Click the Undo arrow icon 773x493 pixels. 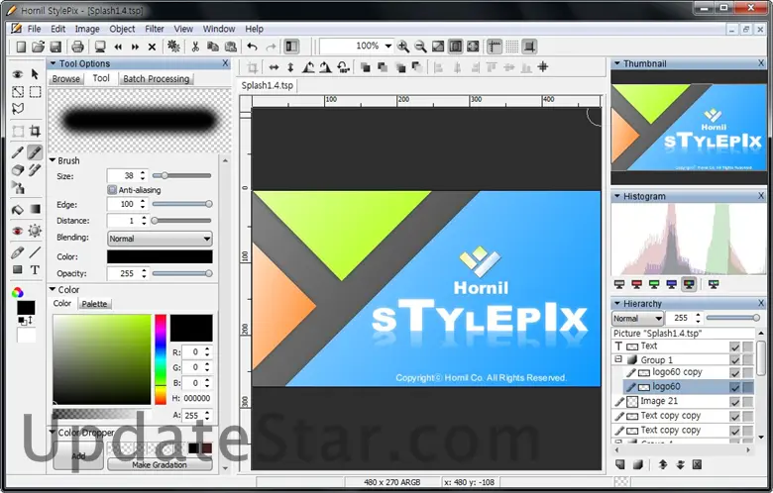pyautogui.click(x=252, y=47)
